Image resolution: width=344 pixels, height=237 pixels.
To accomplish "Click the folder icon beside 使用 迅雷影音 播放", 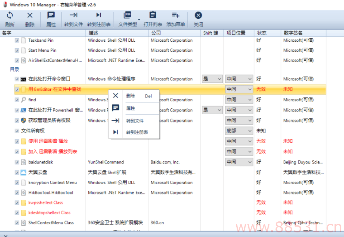I will 23,141.
